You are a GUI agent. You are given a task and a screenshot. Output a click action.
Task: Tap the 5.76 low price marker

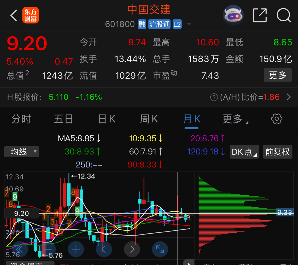pyautogui.click(x=52, y=255)
